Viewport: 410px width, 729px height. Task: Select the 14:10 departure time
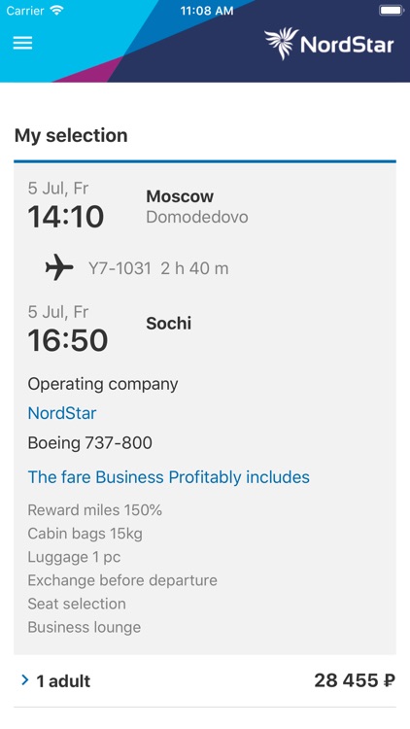[66, 217]
